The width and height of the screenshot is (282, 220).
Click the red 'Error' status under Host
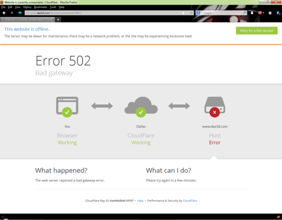pos(215,142)
